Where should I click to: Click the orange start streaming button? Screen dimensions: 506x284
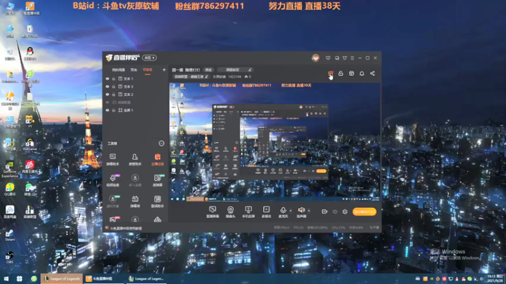tap(364, 211)
